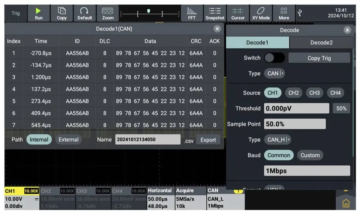360x211 pixels.
Task: Close the Decode1(CAN) table window
Action: click(x=217, y=29)
